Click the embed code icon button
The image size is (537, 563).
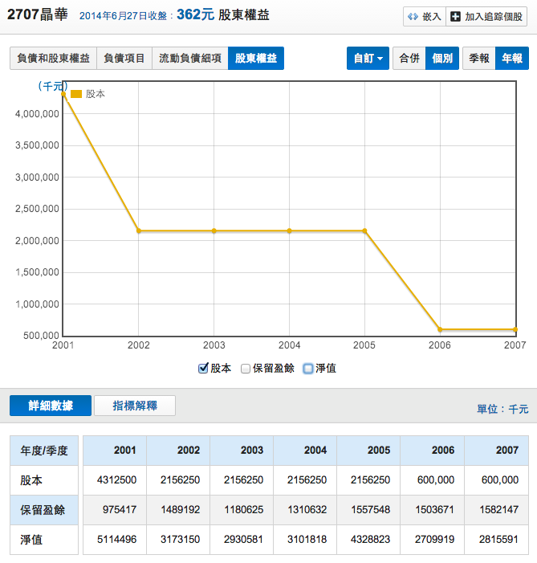[413, 17]
